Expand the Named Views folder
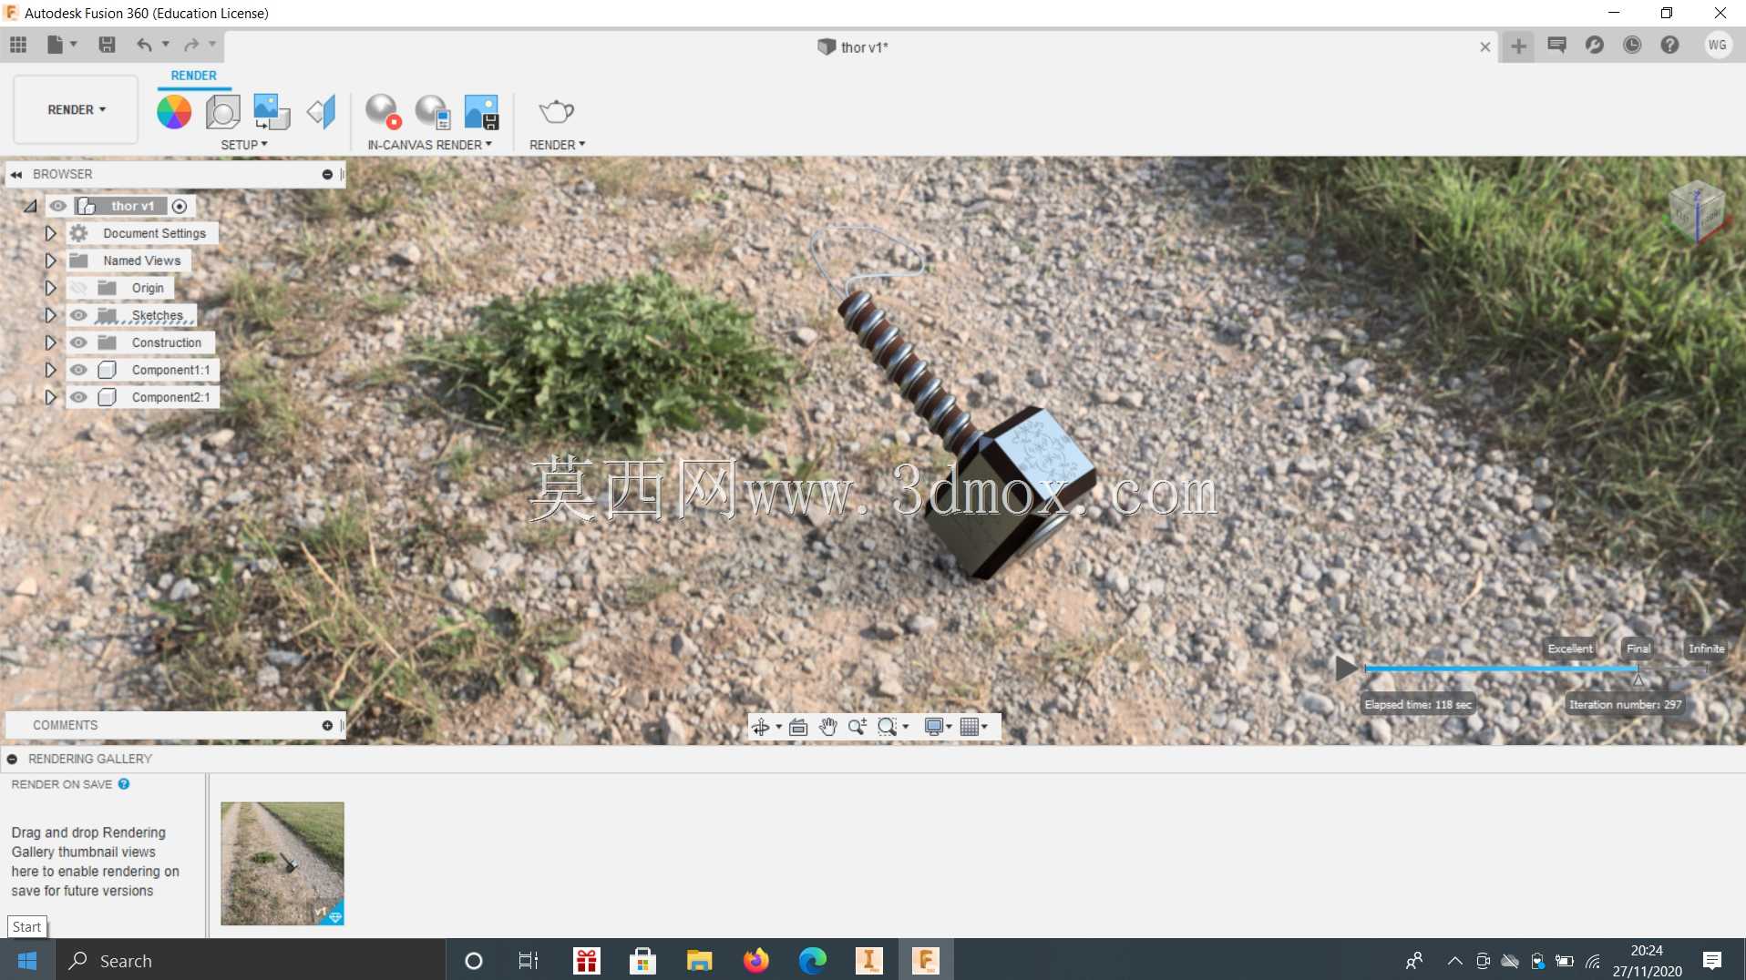Viewport: 1746px width, 980px height. tap(51, 260)
